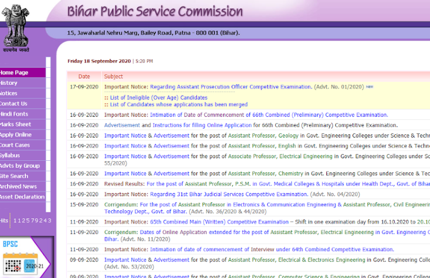
Task: Open the Court Cases section
Action: click(16, 145)
